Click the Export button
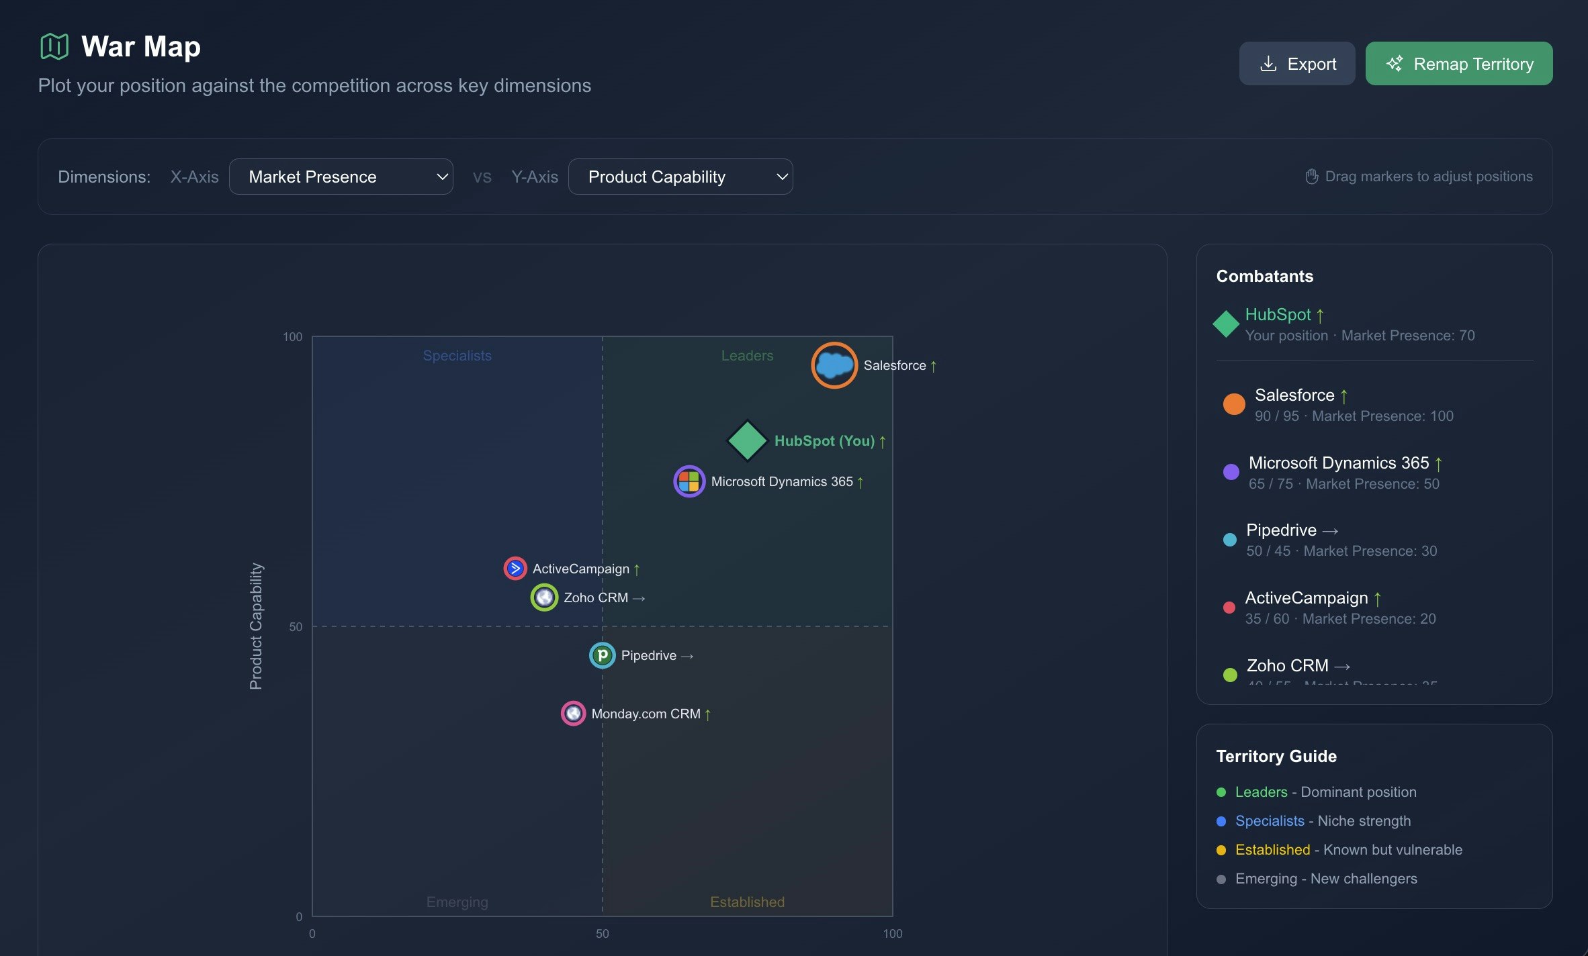The height and width of the screenshot is (956, 1588). tap(1296, 63)
